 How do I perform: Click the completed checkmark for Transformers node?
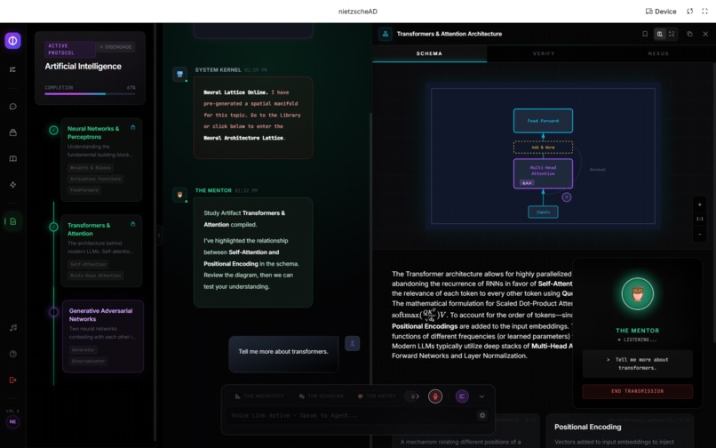pyautogui.click(x=53, y=227)
